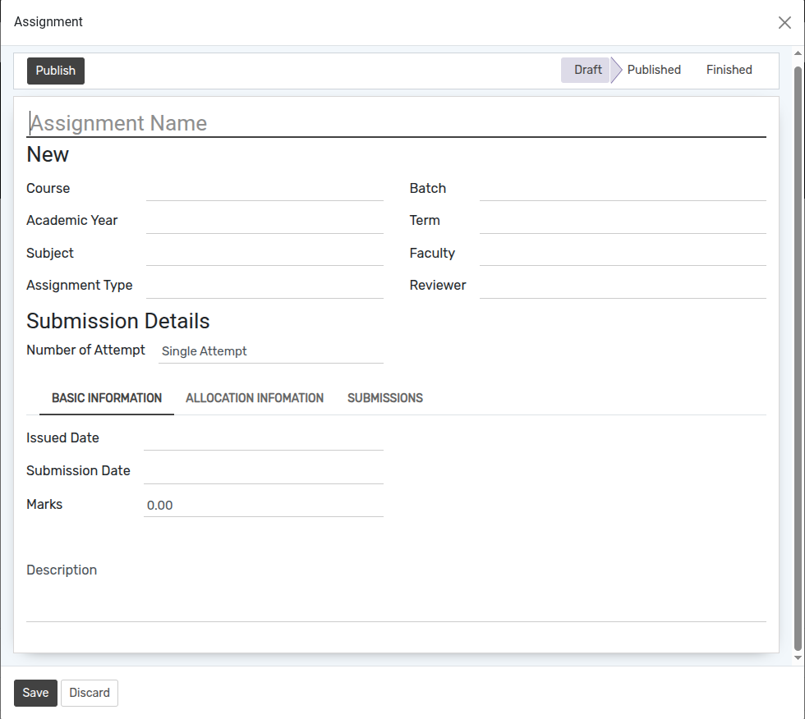Select the Finished status stage
Image resolution: width=805 pixels, height=719 pixels.
[x=729, y=70]
